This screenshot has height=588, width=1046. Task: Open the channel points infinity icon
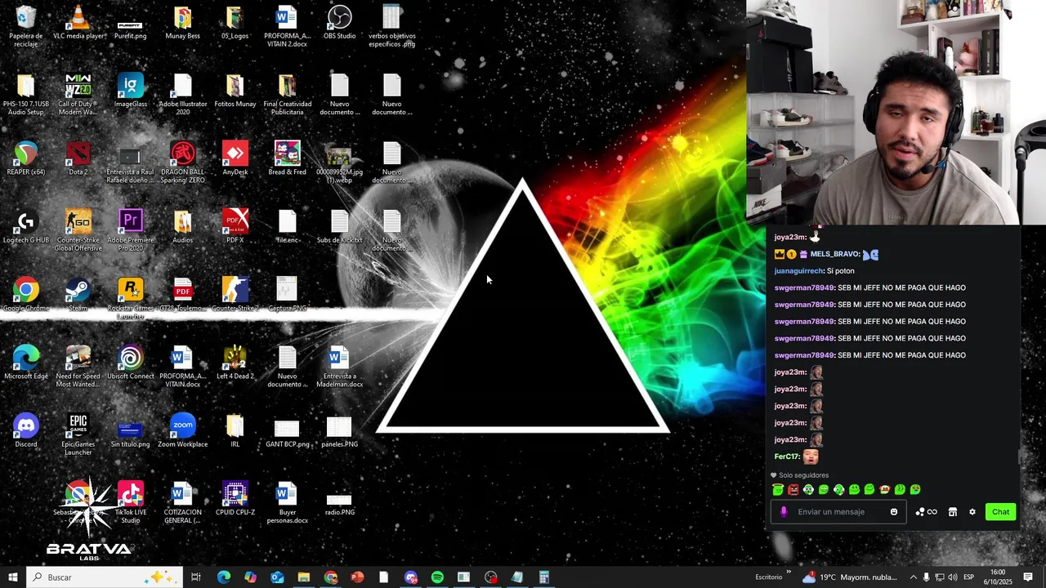(927, 512)
